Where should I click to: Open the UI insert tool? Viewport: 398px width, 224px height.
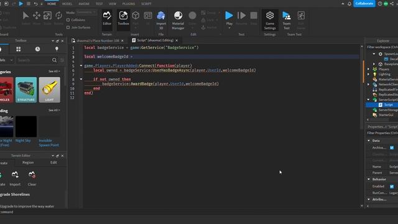tap(148, 18)
